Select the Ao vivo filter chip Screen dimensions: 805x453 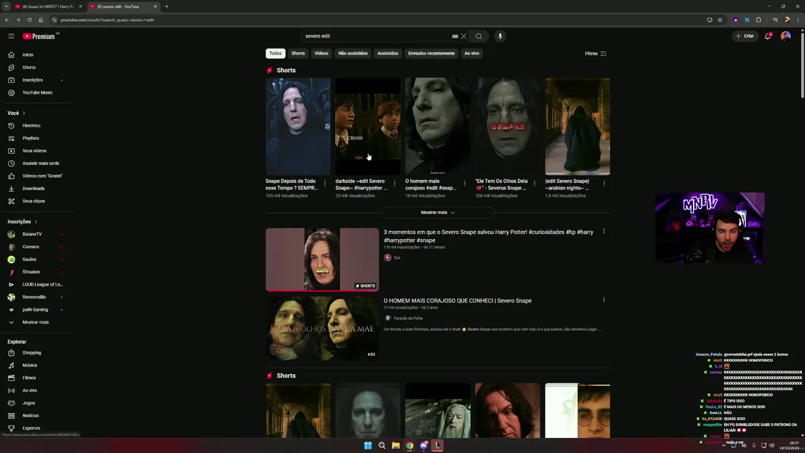tap(472, 53)
